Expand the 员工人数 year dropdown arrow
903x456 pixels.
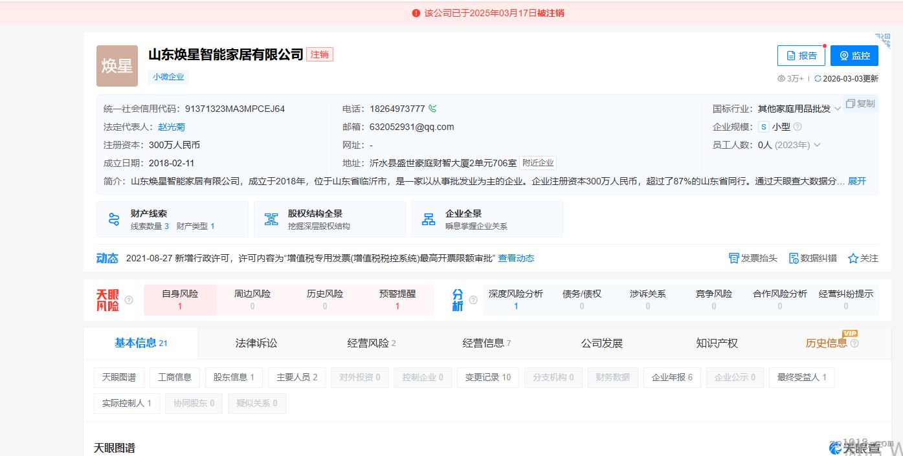817,145
